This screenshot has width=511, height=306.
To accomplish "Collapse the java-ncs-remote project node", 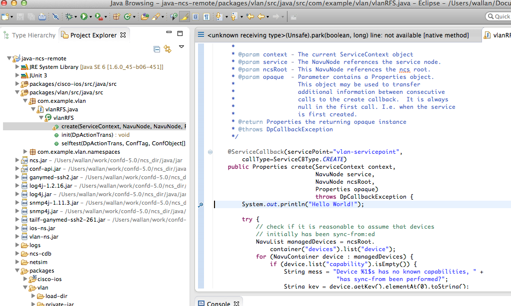I will (10, 59).
